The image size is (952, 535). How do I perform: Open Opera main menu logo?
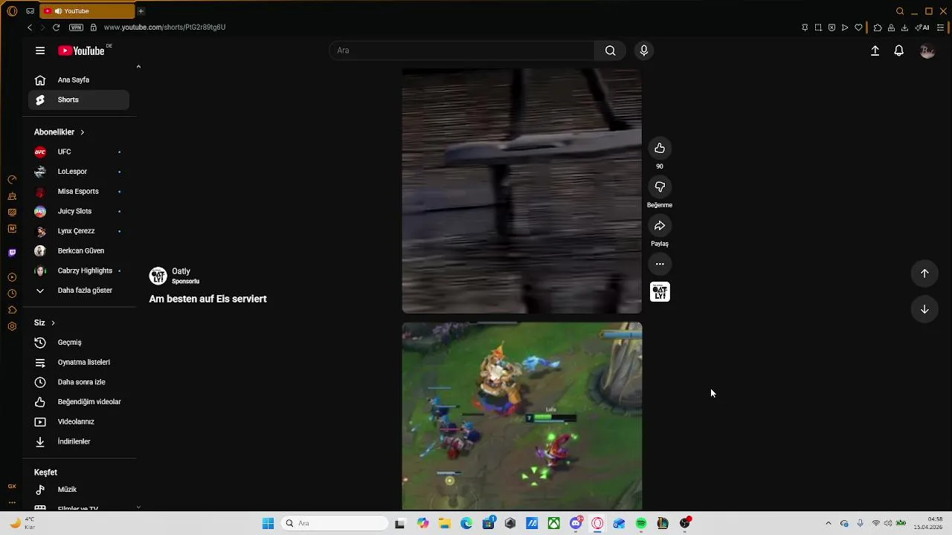click(12, 11)
